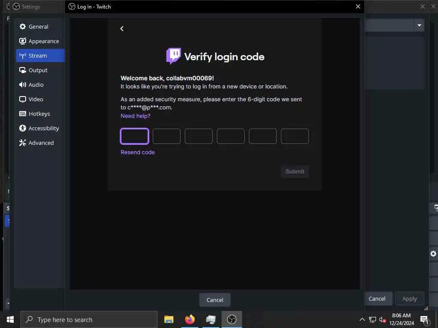Focus the third code digit box
438x328 pixels.
click(x=198, y=136)
